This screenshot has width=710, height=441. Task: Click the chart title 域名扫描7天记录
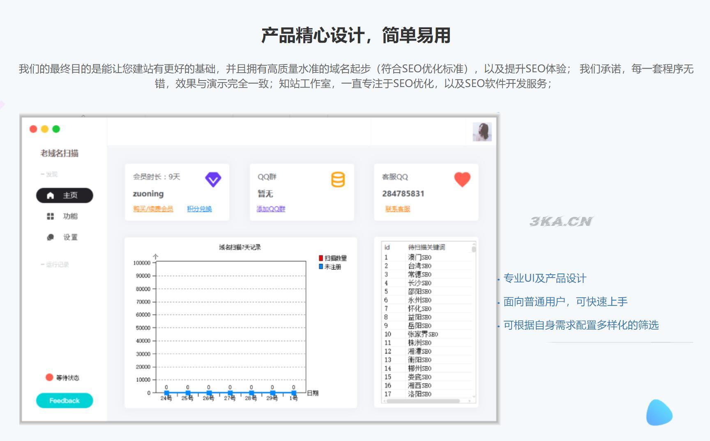pyautogui.click(x=240, y=247)
